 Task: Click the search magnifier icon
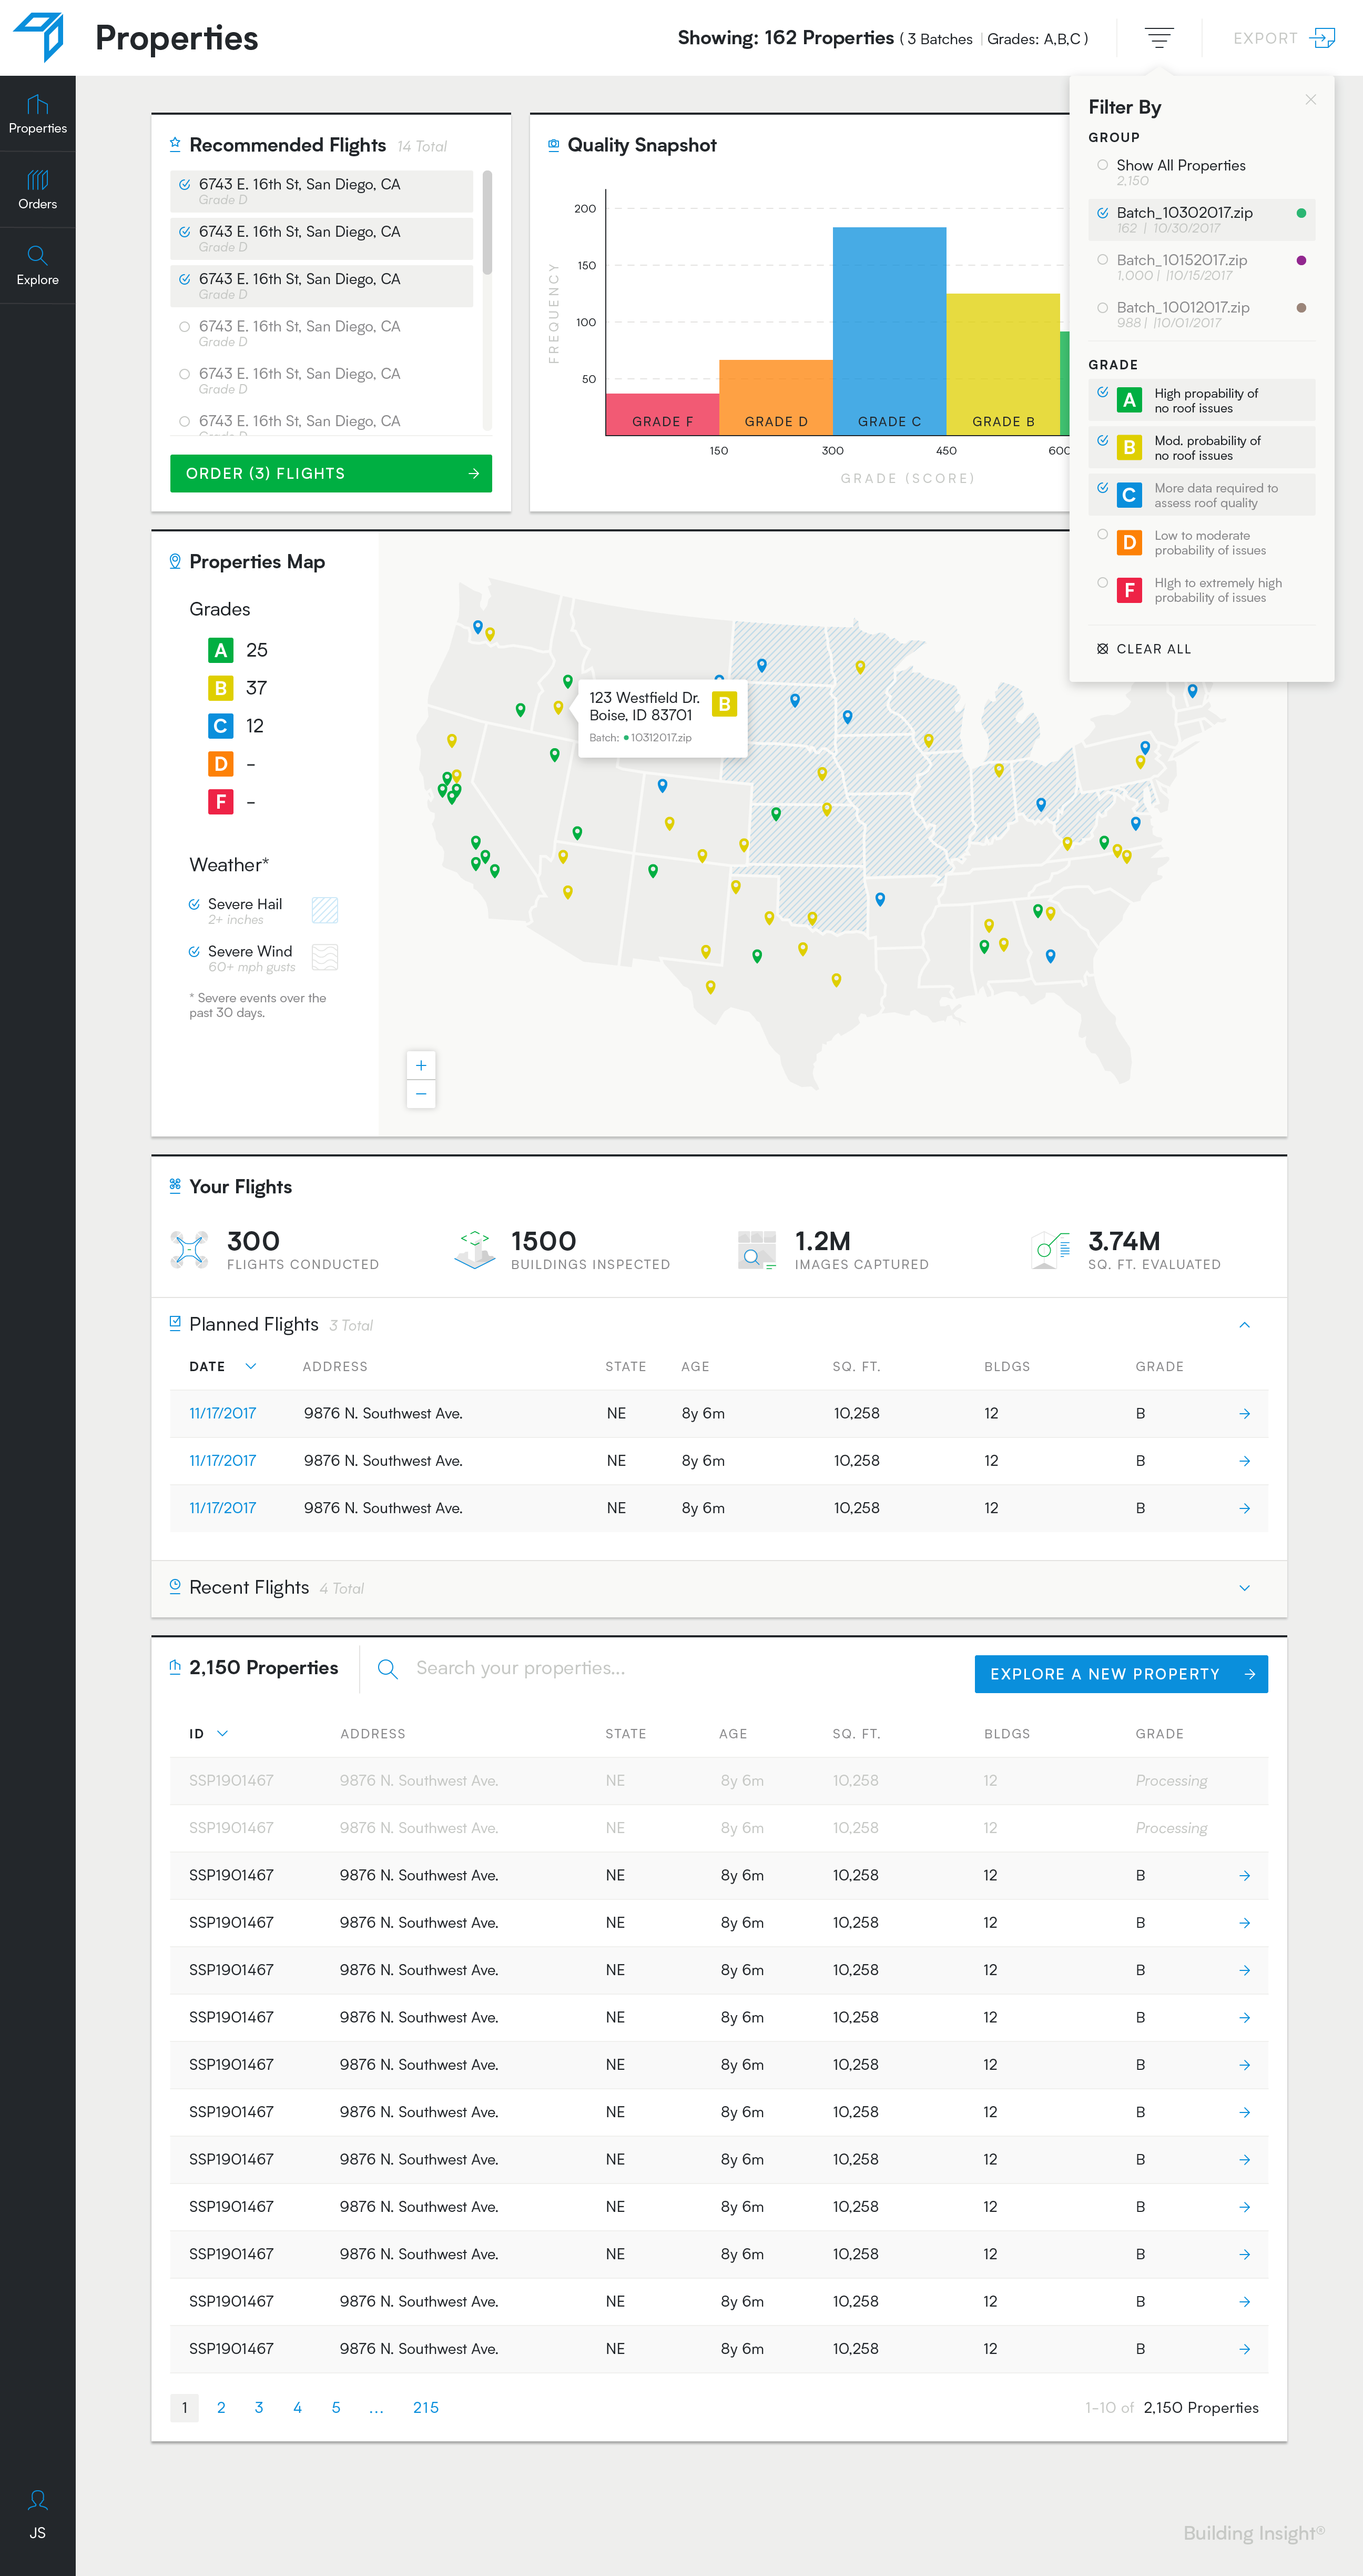click(388, 1669)
